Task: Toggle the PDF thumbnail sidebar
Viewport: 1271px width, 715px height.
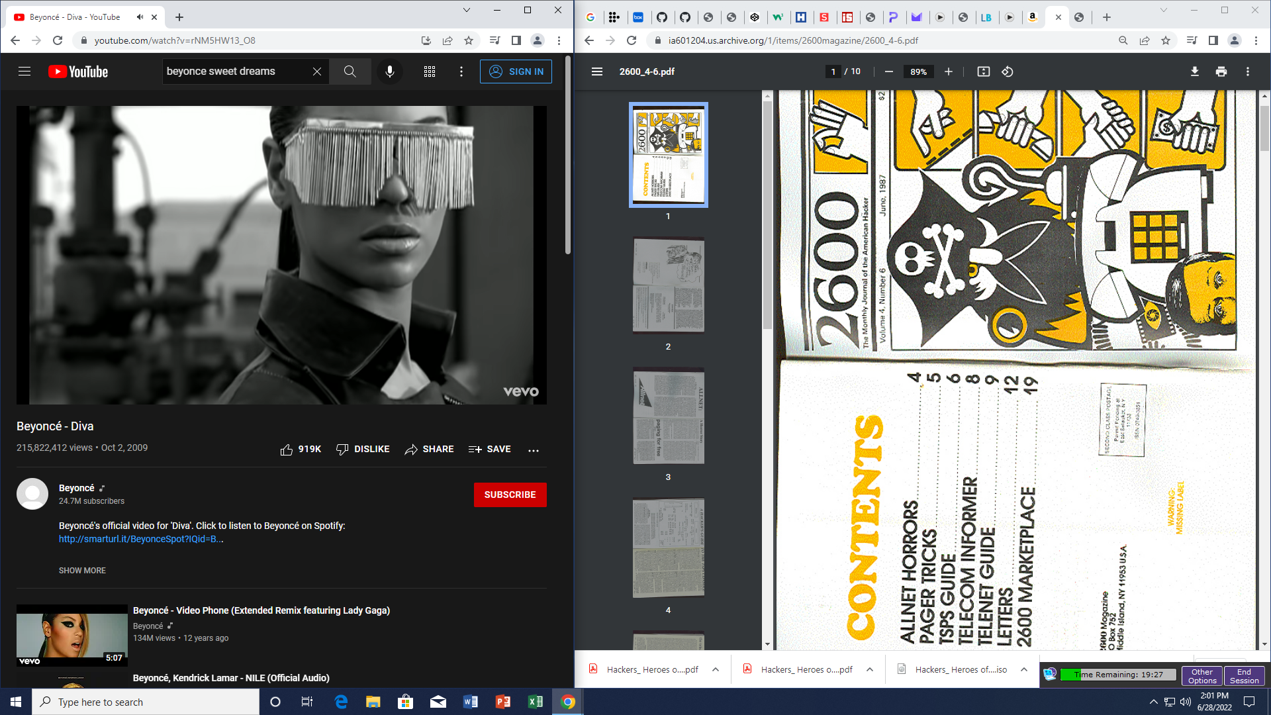Action: tap(596, 71)
